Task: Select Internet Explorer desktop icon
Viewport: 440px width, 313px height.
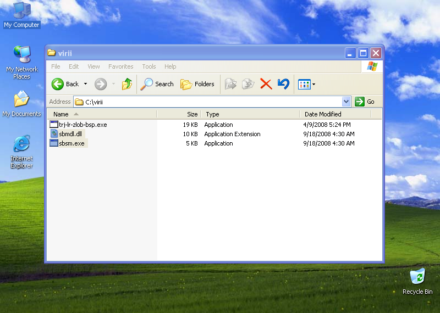Action: tap(21, 145)
